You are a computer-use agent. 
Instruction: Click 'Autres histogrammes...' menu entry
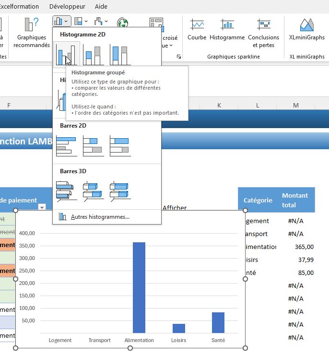tap(107, 217)
